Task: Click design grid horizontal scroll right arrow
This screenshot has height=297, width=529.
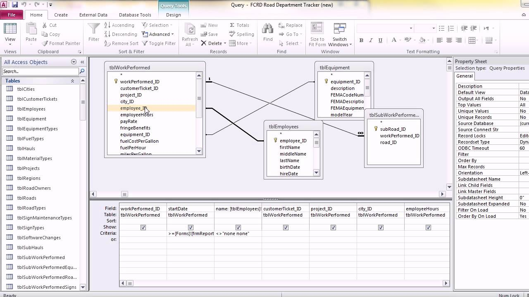Action: coord(446,283)
